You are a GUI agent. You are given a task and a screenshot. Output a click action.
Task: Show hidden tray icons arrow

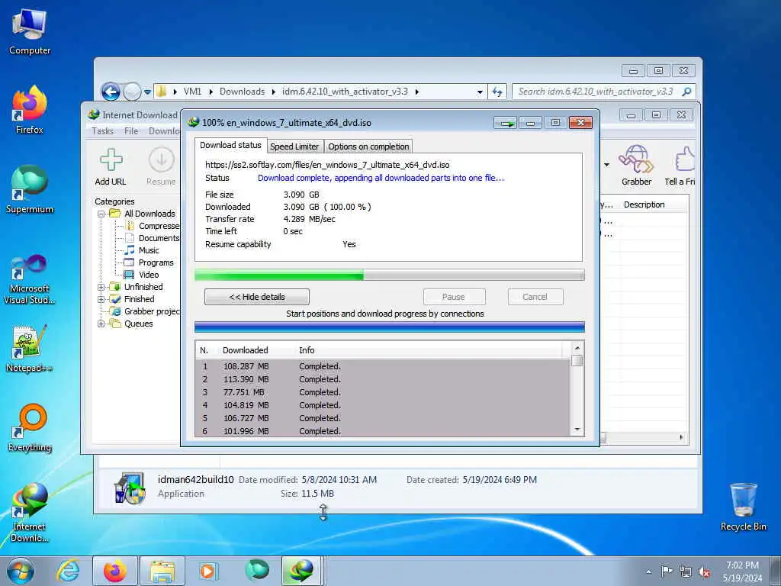coord(648,572)
